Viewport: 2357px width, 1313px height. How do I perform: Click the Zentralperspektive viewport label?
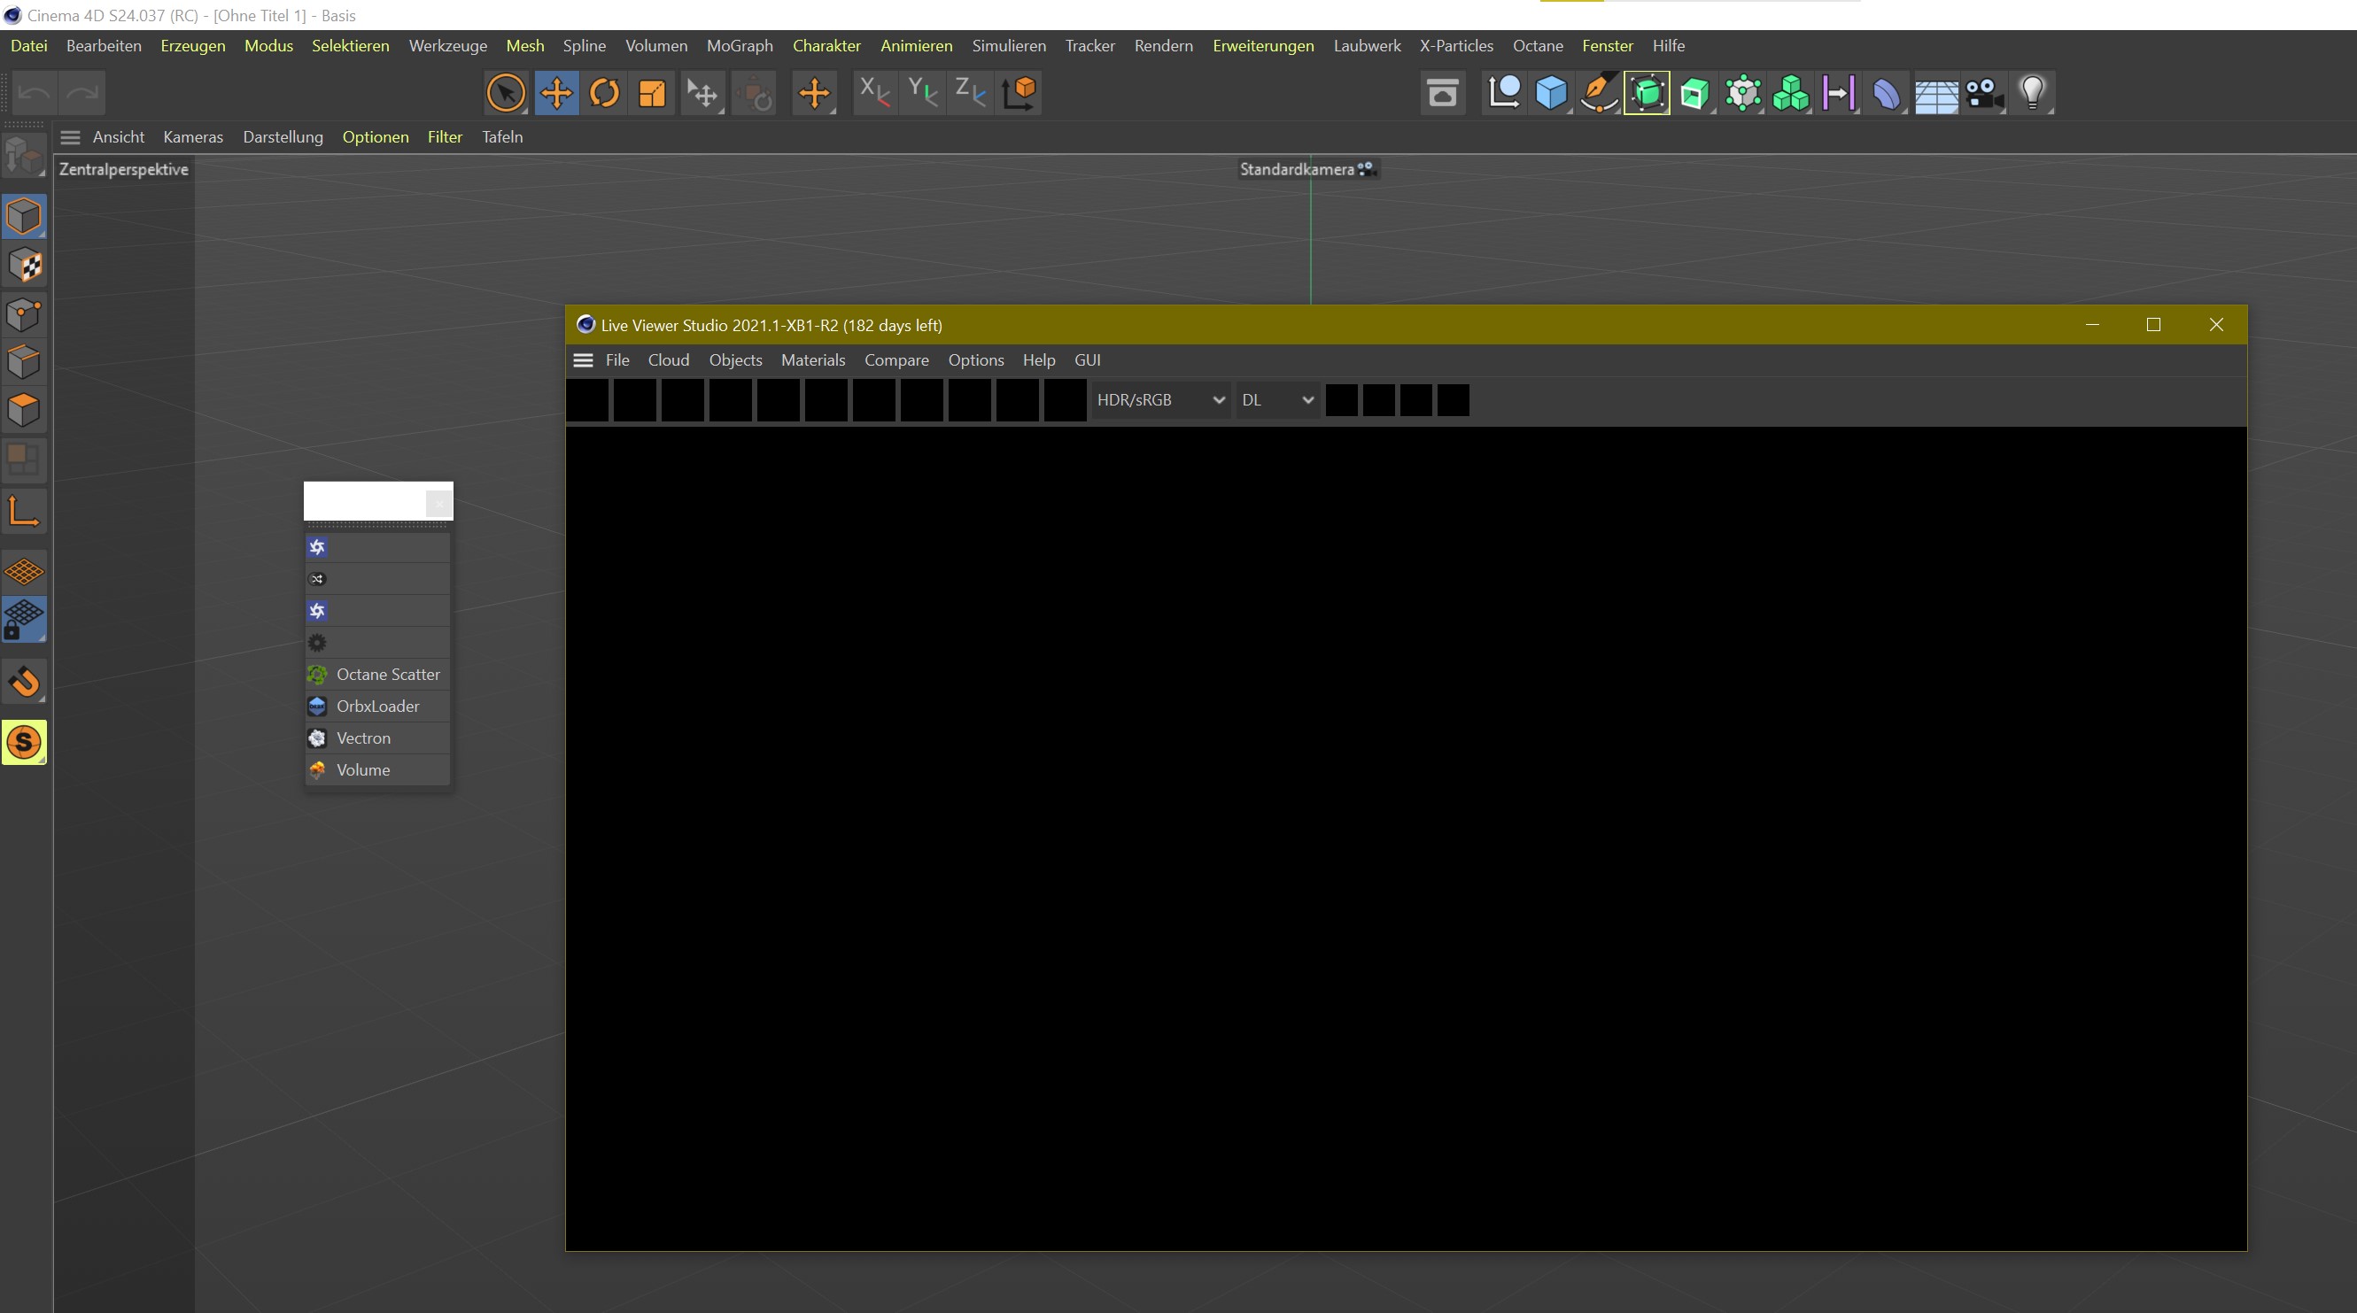(x=123, y=169)
